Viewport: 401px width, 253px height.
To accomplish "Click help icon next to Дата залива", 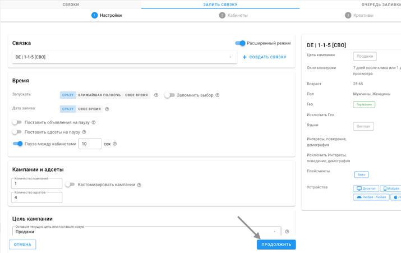I will click(107, 109).
